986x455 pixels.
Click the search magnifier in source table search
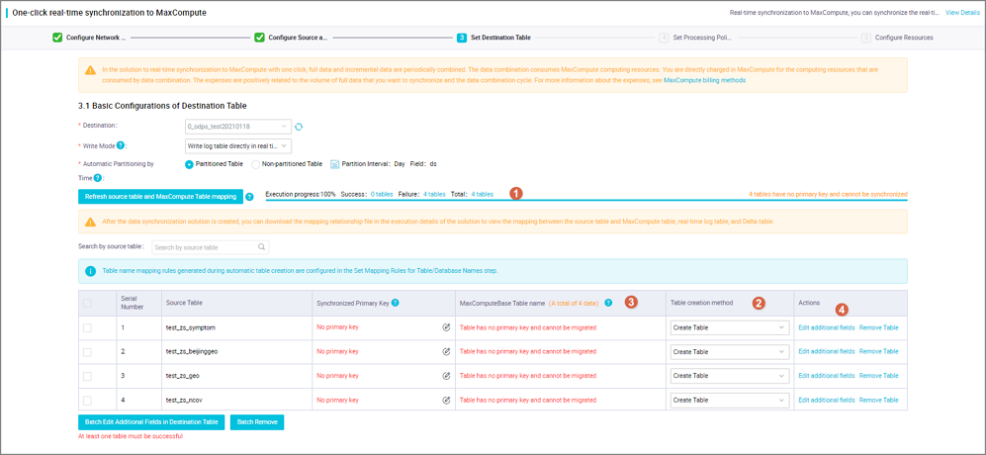[x=261, y=246]
